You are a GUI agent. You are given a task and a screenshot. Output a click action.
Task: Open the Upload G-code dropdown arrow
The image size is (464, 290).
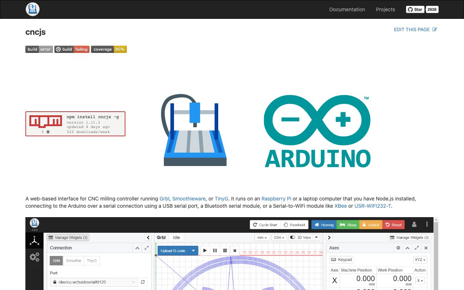pyautogui.click(x=193, y=250)
